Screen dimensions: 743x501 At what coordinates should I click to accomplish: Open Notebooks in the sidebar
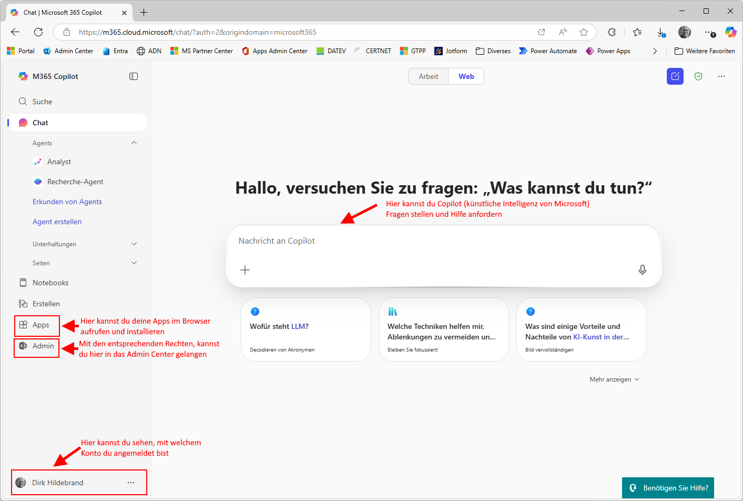pos(50,283)
